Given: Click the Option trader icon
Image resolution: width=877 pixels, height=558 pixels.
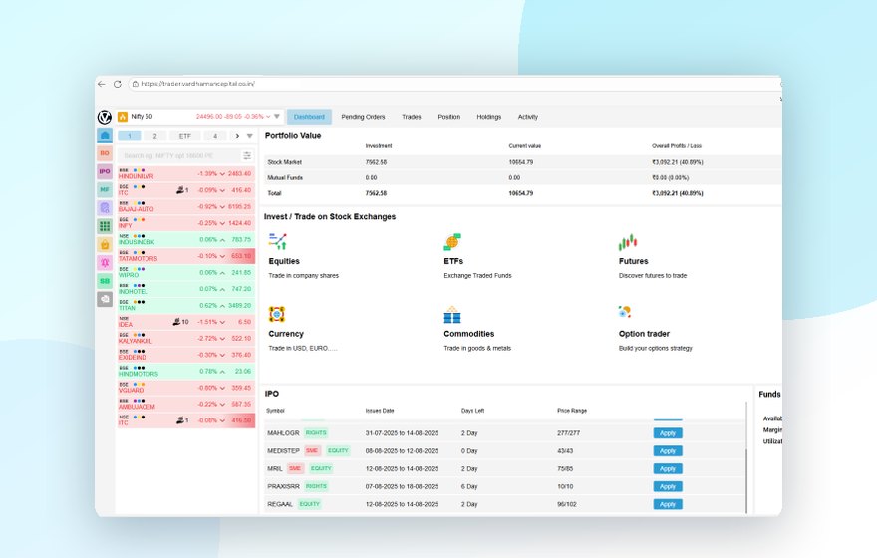Looking at the screenshot, I should (625, 312).
